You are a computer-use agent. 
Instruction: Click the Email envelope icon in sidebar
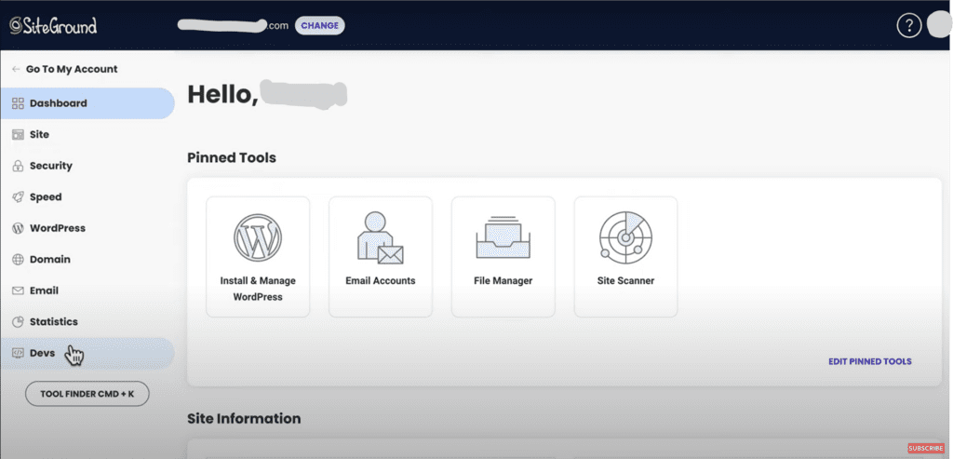point(18,290)
